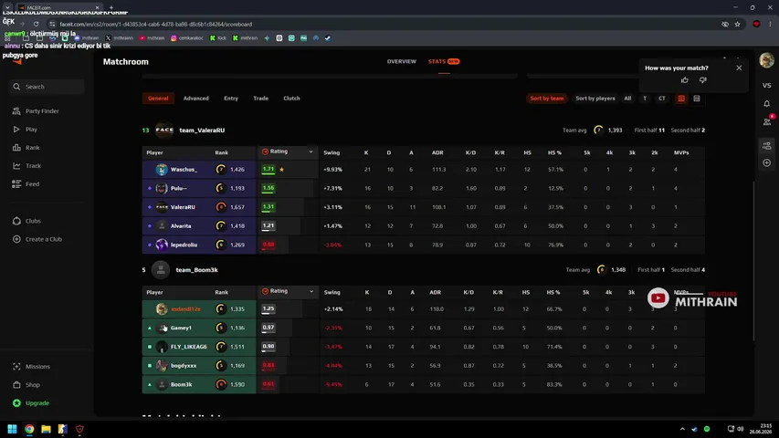Switch to the Stats tab
779x438 pixels.
pos(444,61)
